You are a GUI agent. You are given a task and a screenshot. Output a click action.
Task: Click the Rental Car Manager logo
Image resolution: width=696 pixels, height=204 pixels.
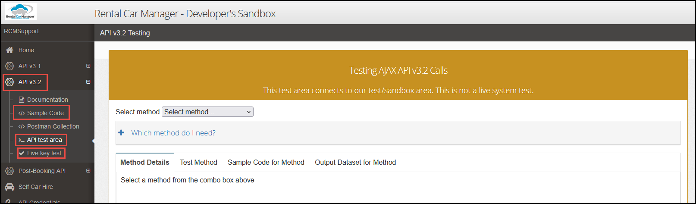[x=21, y=12]
